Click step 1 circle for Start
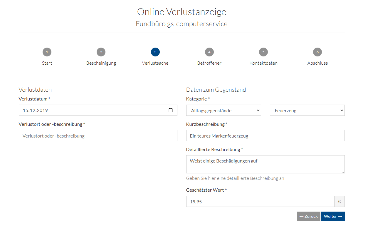Screen dimensions: 368x226 47,52
